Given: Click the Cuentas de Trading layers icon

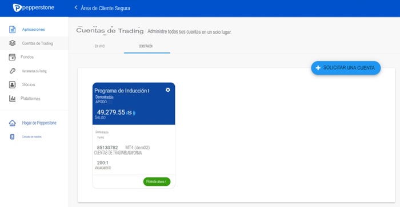Looking at the screenshot, I should 12,43.
